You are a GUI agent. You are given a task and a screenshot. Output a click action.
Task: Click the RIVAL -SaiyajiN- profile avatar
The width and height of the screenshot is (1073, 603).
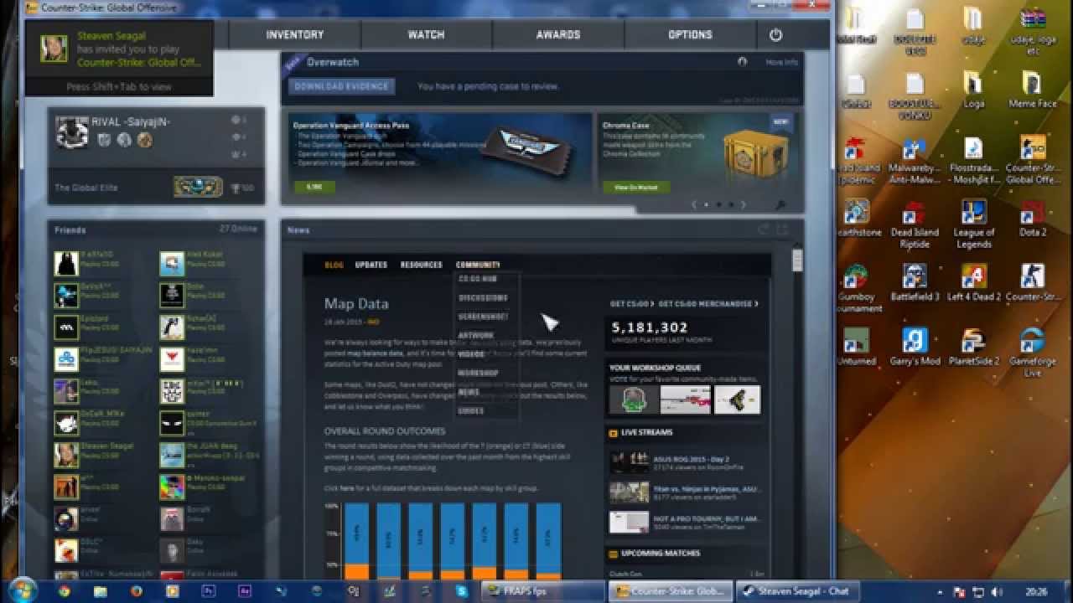click(x=71, y=131)
